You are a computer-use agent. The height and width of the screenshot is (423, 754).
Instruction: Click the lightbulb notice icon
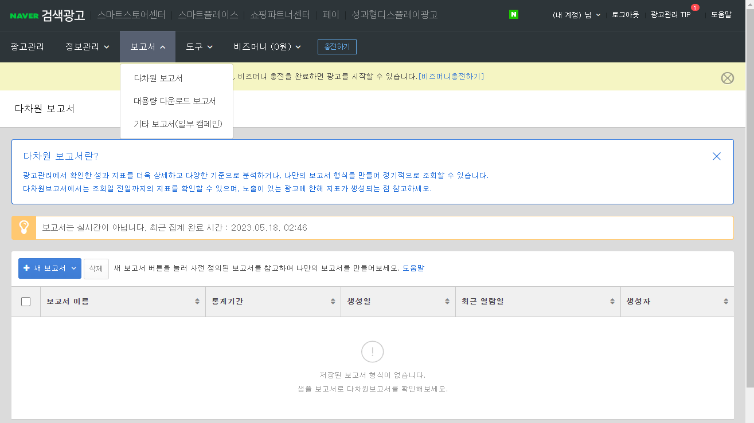point(24,228)
